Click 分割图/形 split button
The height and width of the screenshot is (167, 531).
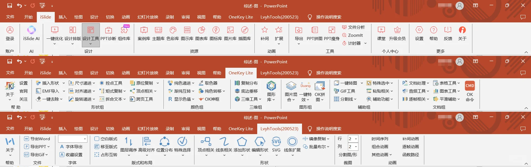[348, 155]
